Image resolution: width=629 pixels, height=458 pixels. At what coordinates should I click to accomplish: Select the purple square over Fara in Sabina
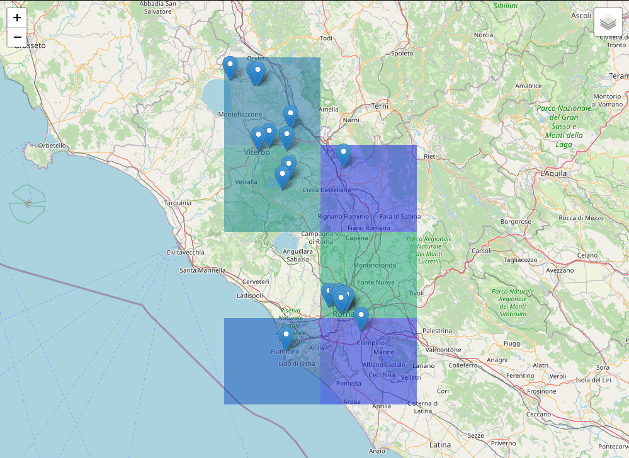click(x=368, y=188)
